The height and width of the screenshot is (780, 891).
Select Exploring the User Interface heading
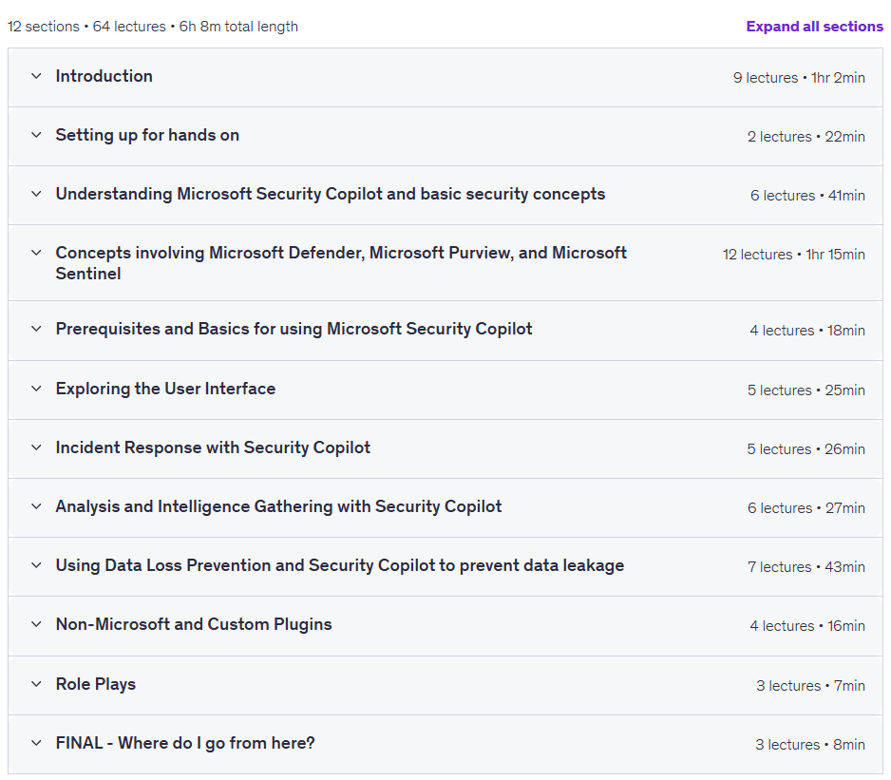165,389
